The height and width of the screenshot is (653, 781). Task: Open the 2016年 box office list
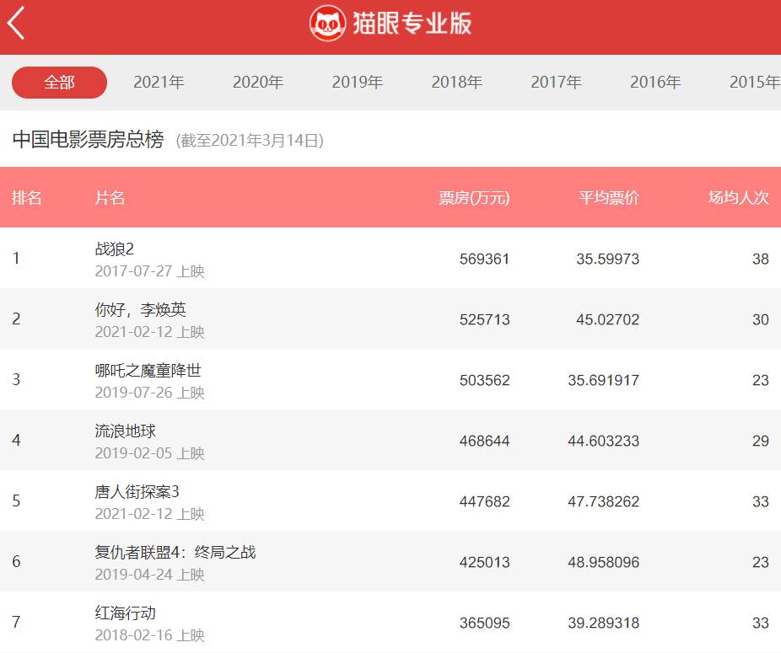(x=656, y=82)
